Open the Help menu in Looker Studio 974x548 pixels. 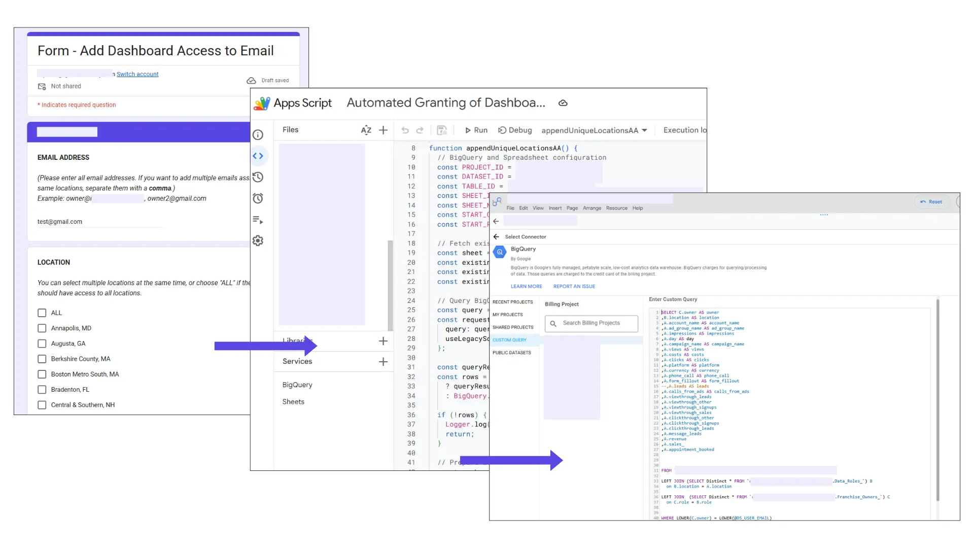pos(638,208)
